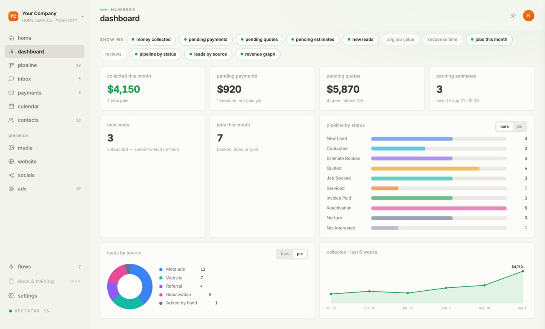Toggle the pending quotes chip
This screenshot has width=545, height=329.
point(259,40)
